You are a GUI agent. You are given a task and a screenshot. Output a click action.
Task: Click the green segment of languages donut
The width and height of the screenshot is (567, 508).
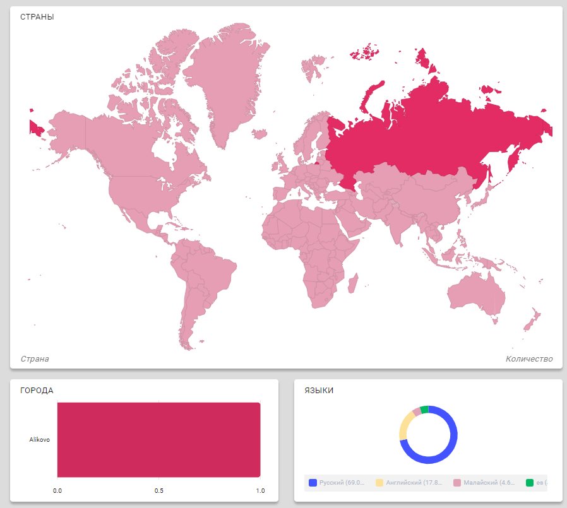click(424, 409)
